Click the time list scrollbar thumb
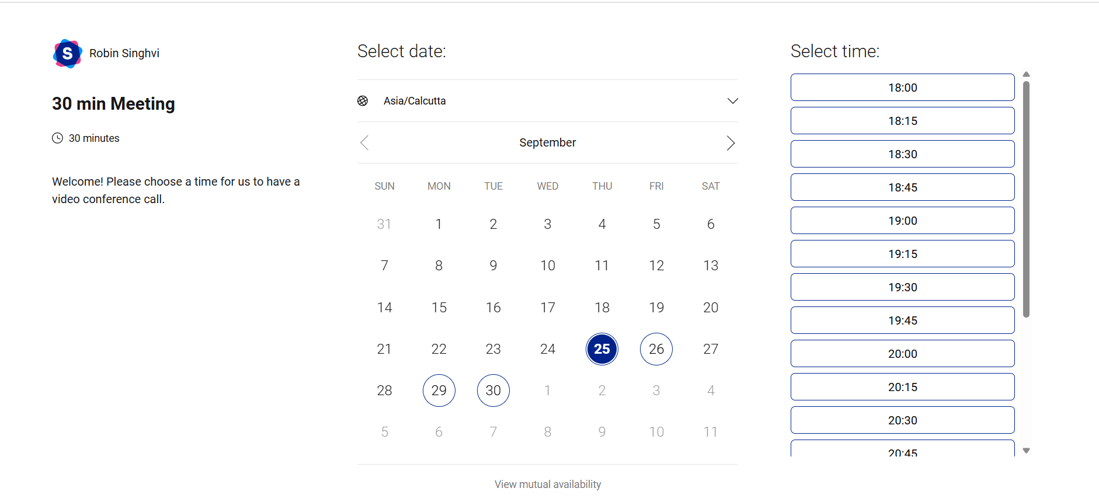Image resolution: width=1099 pixels, height=502 pixels. tap(1027, 193)
